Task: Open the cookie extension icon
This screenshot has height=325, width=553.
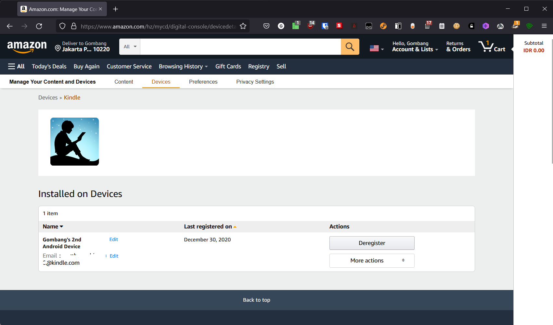Action: (x=457, y=26)
